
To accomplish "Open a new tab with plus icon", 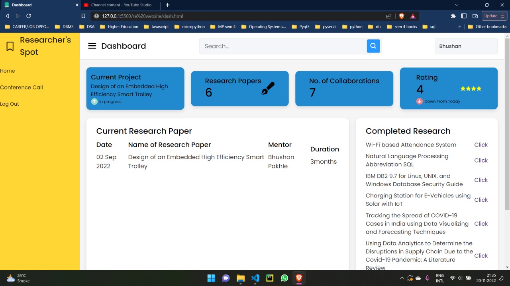I will pos(168,5).
